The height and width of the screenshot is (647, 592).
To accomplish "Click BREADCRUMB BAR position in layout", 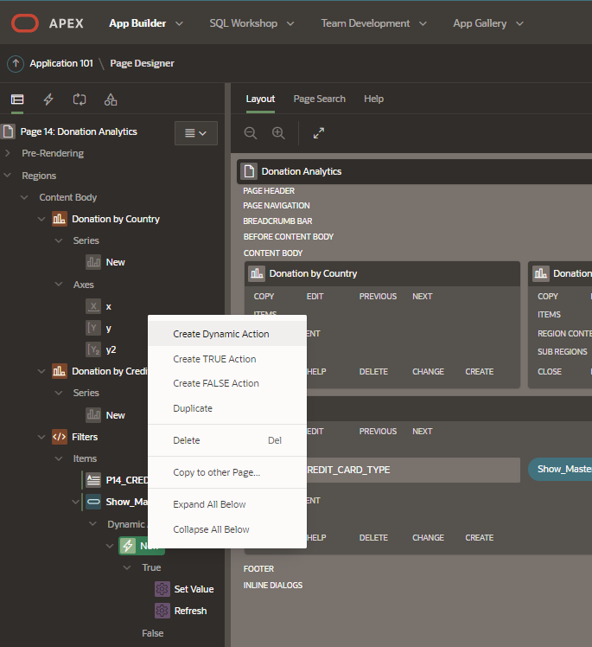I will 277,221.
